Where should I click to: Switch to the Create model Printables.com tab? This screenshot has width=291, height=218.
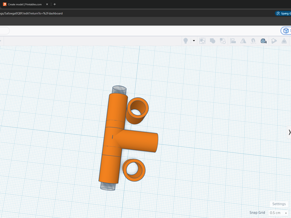(24, 4)
